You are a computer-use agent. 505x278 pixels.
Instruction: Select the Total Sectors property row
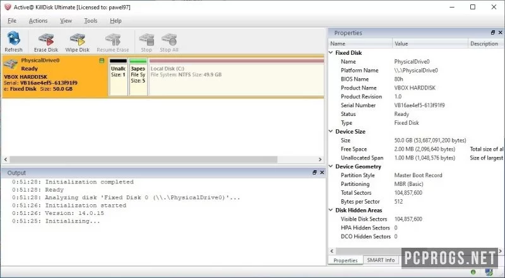pyautogui.click(x=415, y=193)
